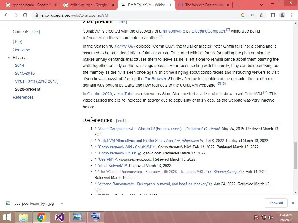
Task: Open a new tab with plus button
Action: pyautogui.click(x=239, y=5)
